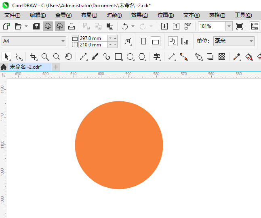Click the Print icon
The image size is (261, 218).
(72, 26)
